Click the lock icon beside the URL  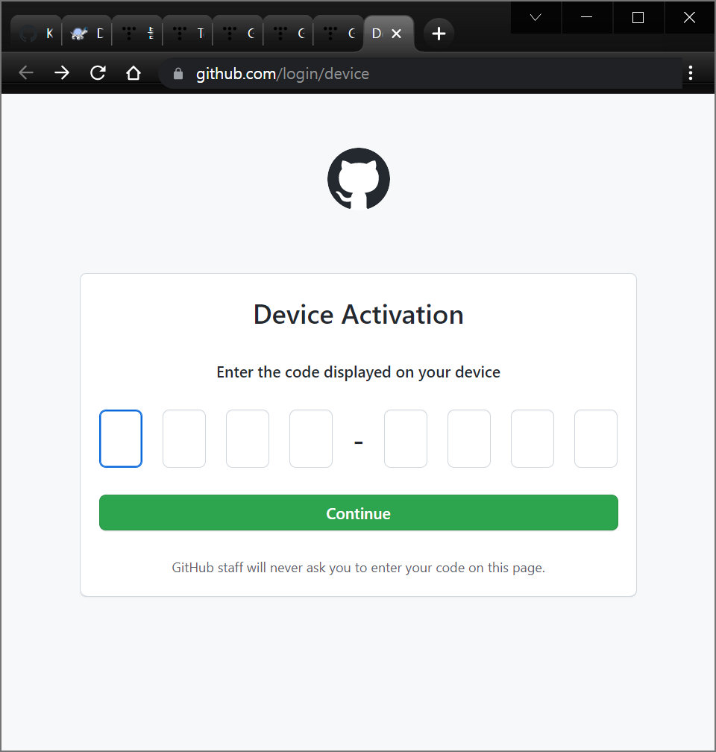pyautogui.click(x=178, y=73)
